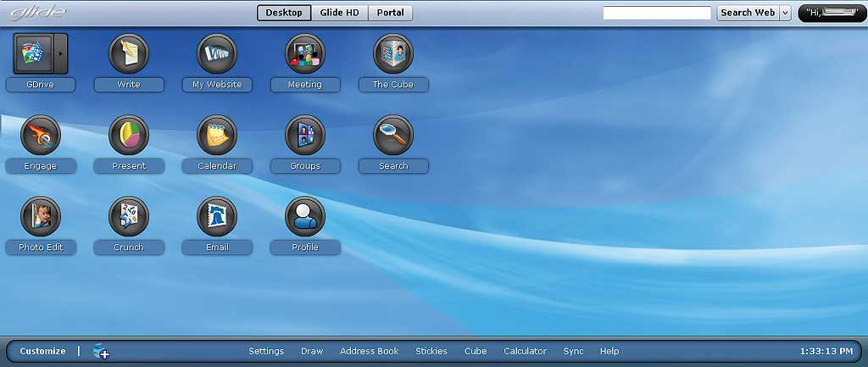Screen dimensions: 868x367
Task: Start the Meeting app icon
Action: coord(305,53)
